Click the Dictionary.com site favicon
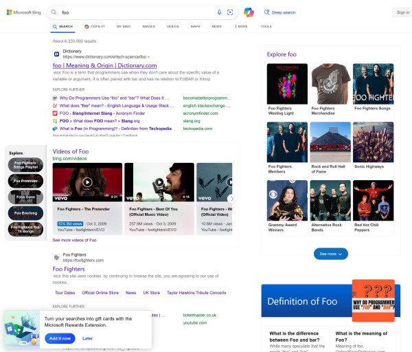The height and width of the screenshot is (352, 412). point(56,54)
